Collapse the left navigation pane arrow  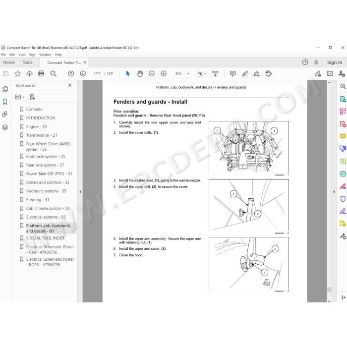80,192
